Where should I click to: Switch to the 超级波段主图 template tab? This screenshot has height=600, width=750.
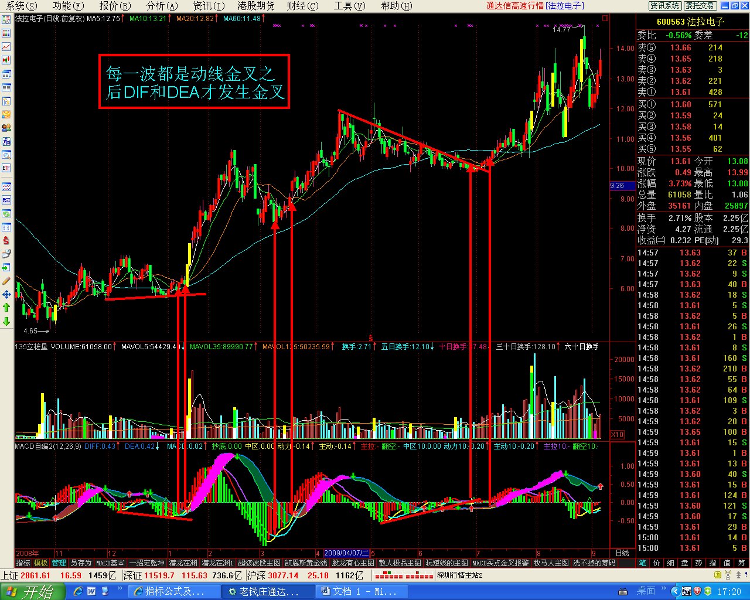click(x=259, y=563)
